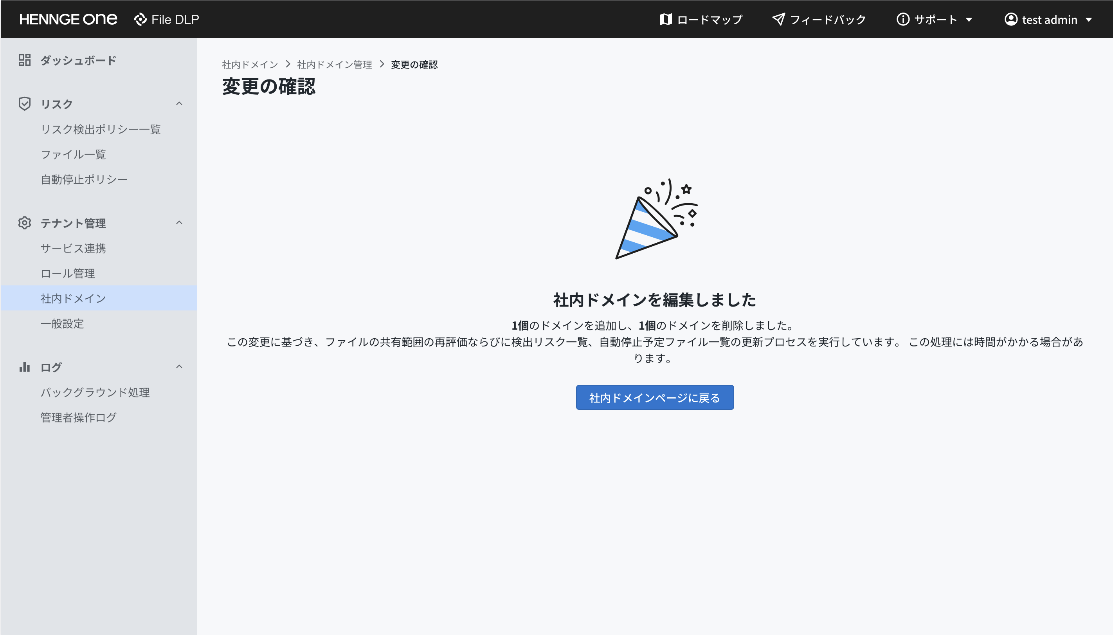Viewport: 1113px width, 635px height.
Task: Click the ログ bar chart icon
Action: click(x=25, y=367)
